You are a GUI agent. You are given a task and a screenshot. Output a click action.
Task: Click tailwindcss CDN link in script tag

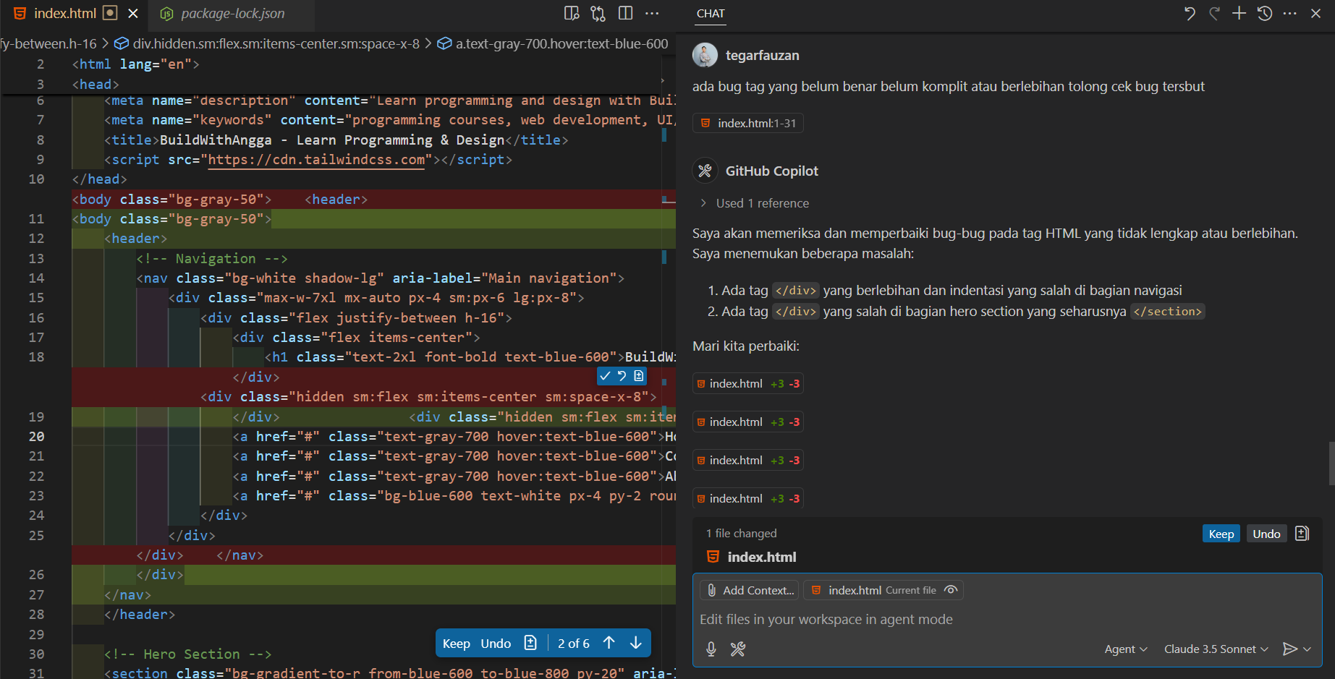click(x=316, y=160)
